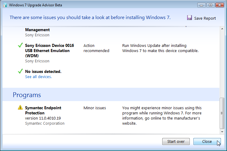Click green checkmark beside No issues detected
This screenshot has width=227, height=151.
click(x=20, y=71)
